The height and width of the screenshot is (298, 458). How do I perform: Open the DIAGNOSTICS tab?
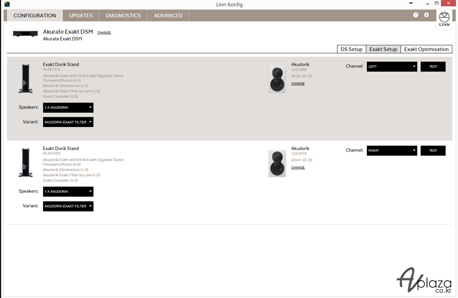point(123,15)
